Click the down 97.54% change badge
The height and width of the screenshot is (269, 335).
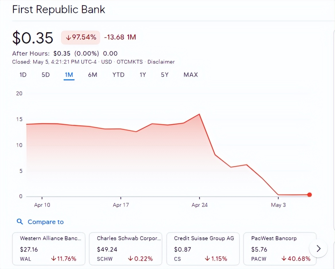81,37
